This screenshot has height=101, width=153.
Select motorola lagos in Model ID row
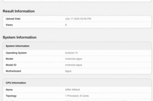click(x=74, y=65)
